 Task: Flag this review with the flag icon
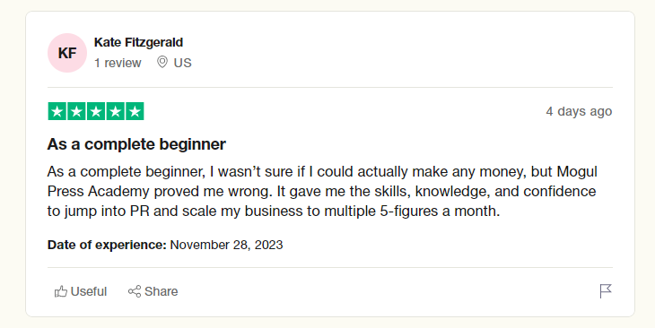606,291
